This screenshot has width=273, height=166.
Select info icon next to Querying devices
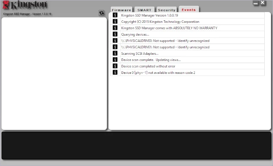[115, 34]
